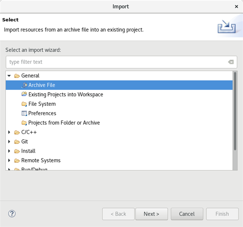Select Existing Projects into Workspace entry
The height and width of the screenshot is (227, 243).
(x=66, y=94)
